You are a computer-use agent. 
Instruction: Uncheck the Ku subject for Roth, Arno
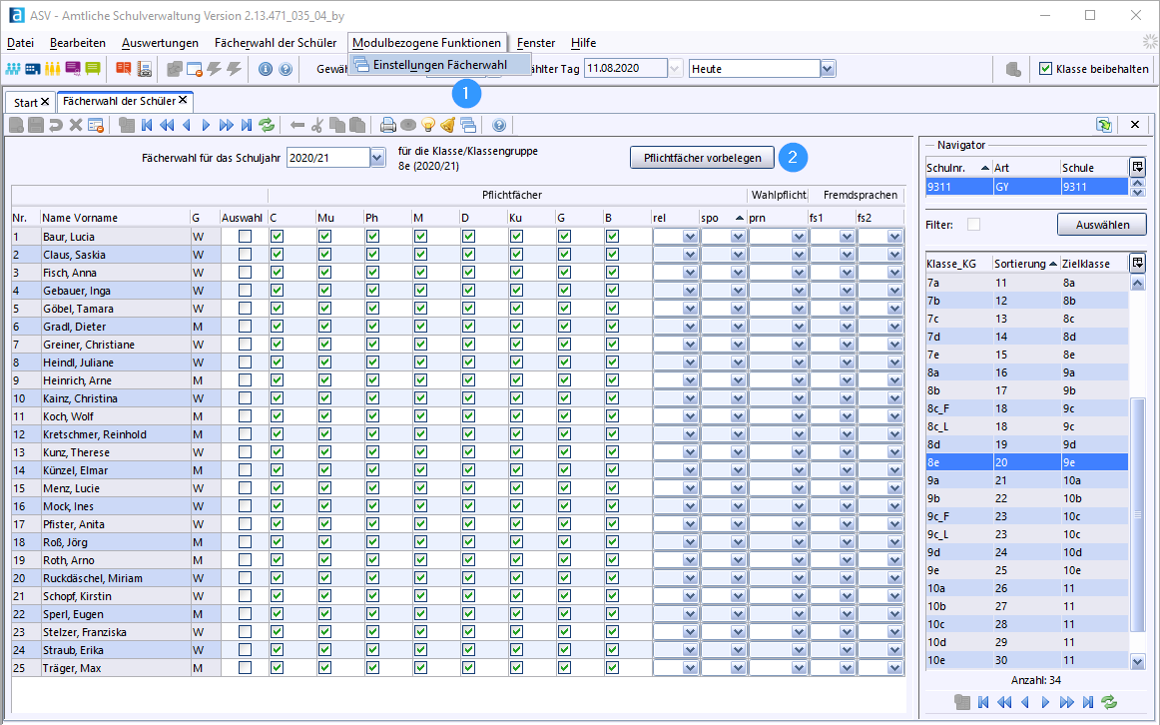(516, 560)
